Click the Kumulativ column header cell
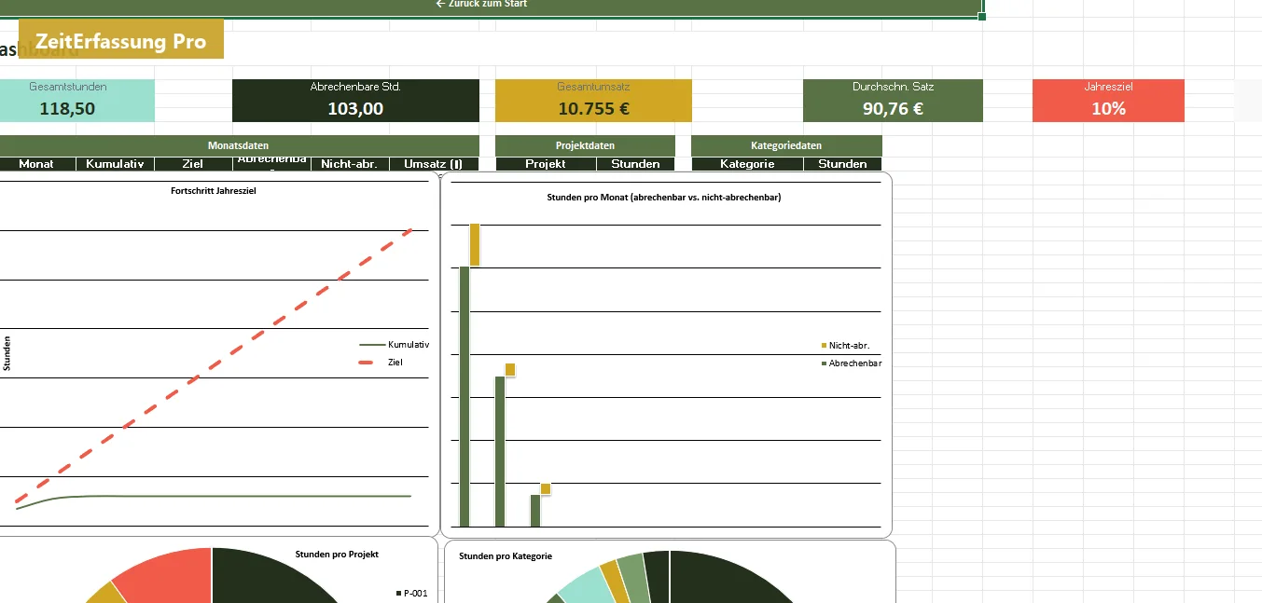The width and height of the screenshot is (1262, 603). 115,164
